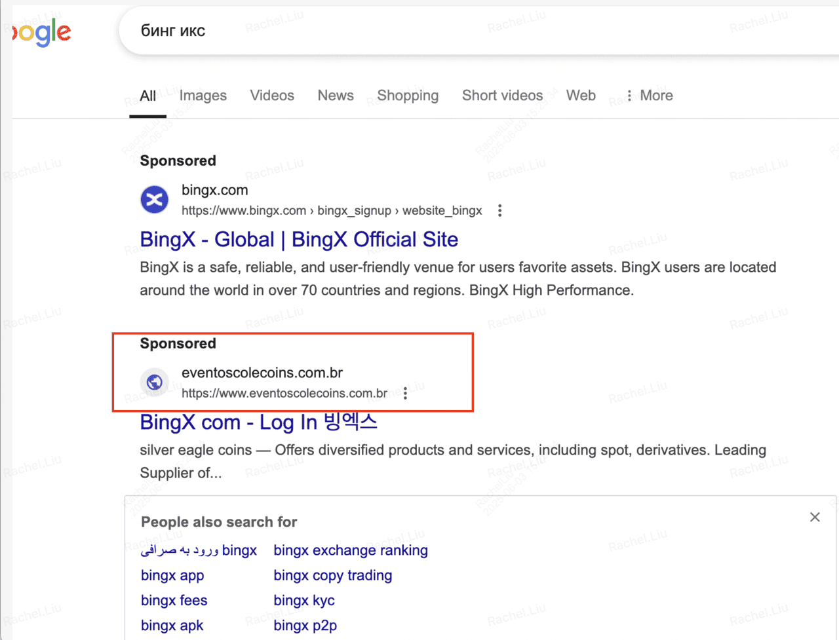Close the People also search for box

[x=815, y=518]
